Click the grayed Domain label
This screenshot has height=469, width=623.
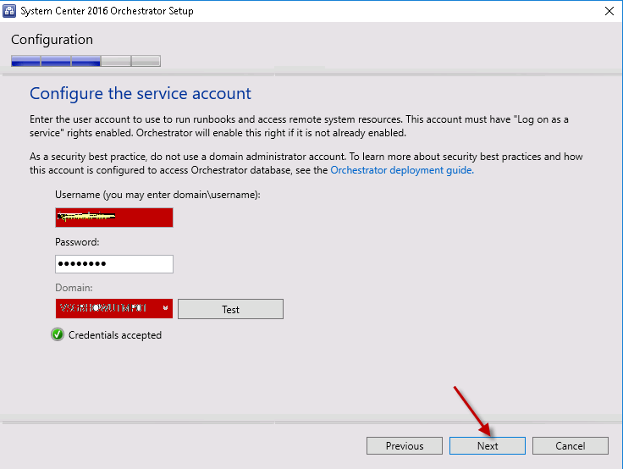click(74, 288)
